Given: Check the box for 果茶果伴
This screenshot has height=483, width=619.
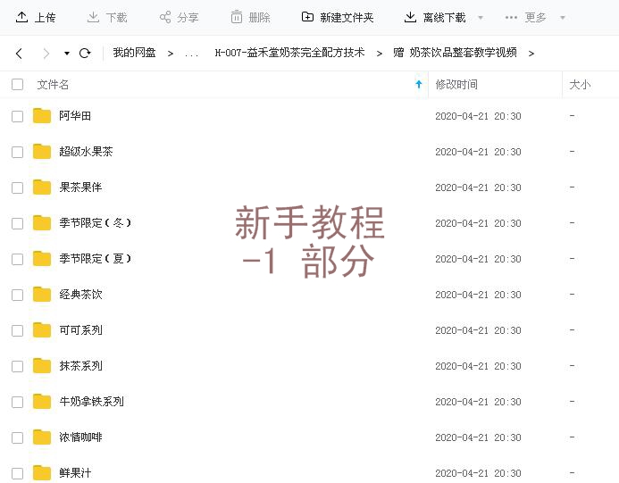Looking at the screenshot, I should 17,187.
